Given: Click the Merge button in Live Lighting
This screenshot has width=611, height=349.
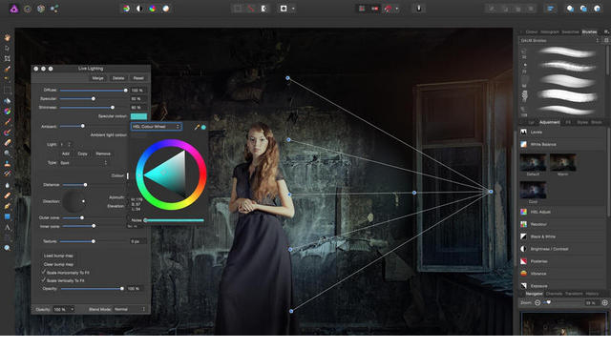Looking at the screenshot, I should click(x=97, y=78).
